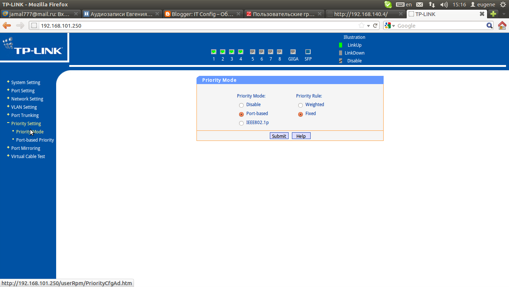
Task: Click the green LinkUp legend swatch
Action: (341, 45)
